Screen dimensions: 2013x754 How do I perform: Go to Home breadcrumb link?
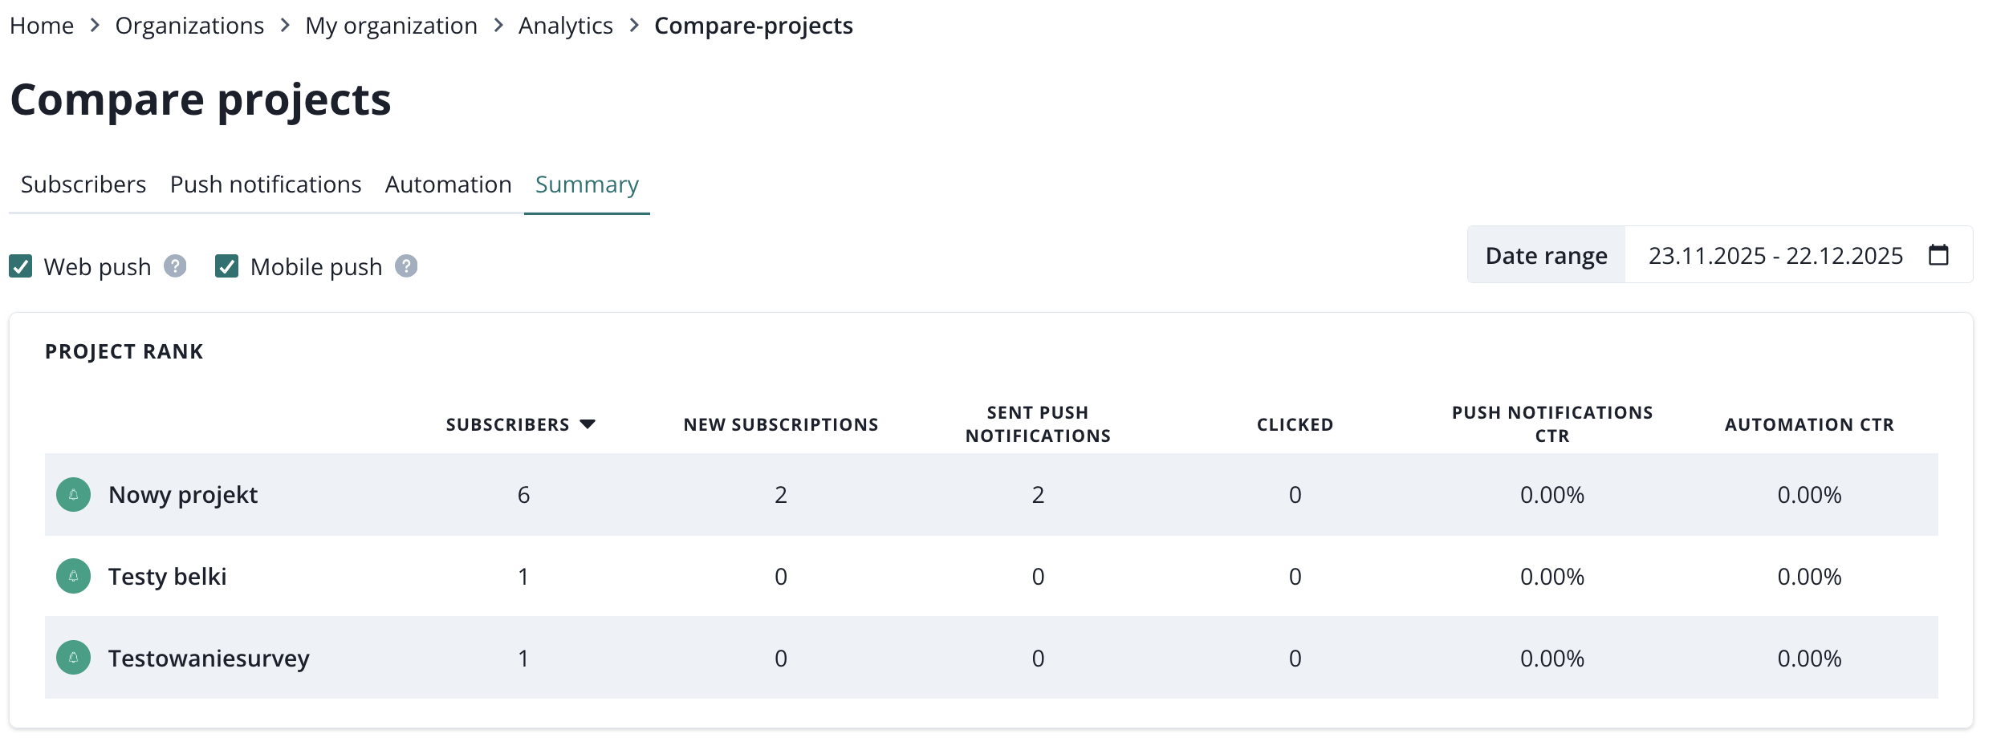pos(42,26)
